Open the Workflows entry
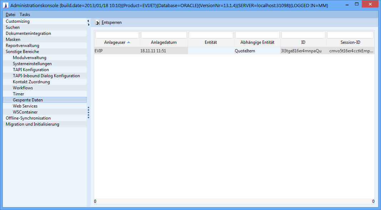 [22, 88]
